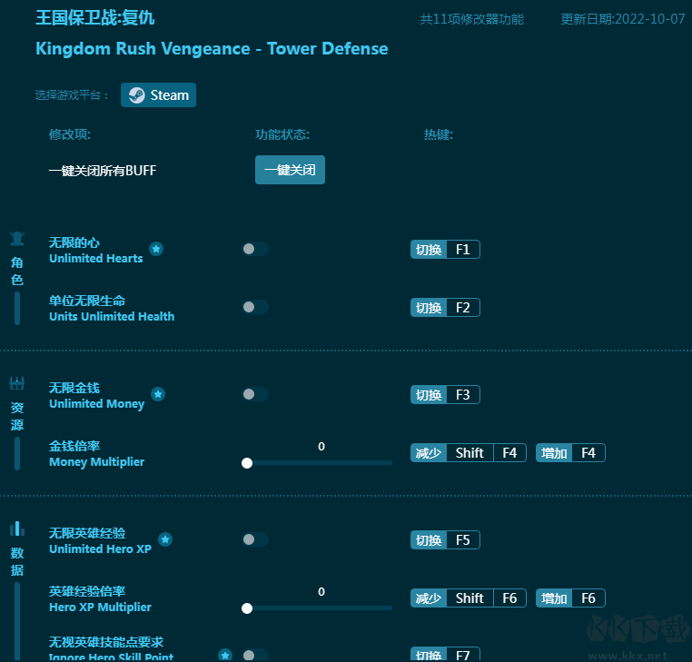Click the character category helmet icon

point(17,239)
